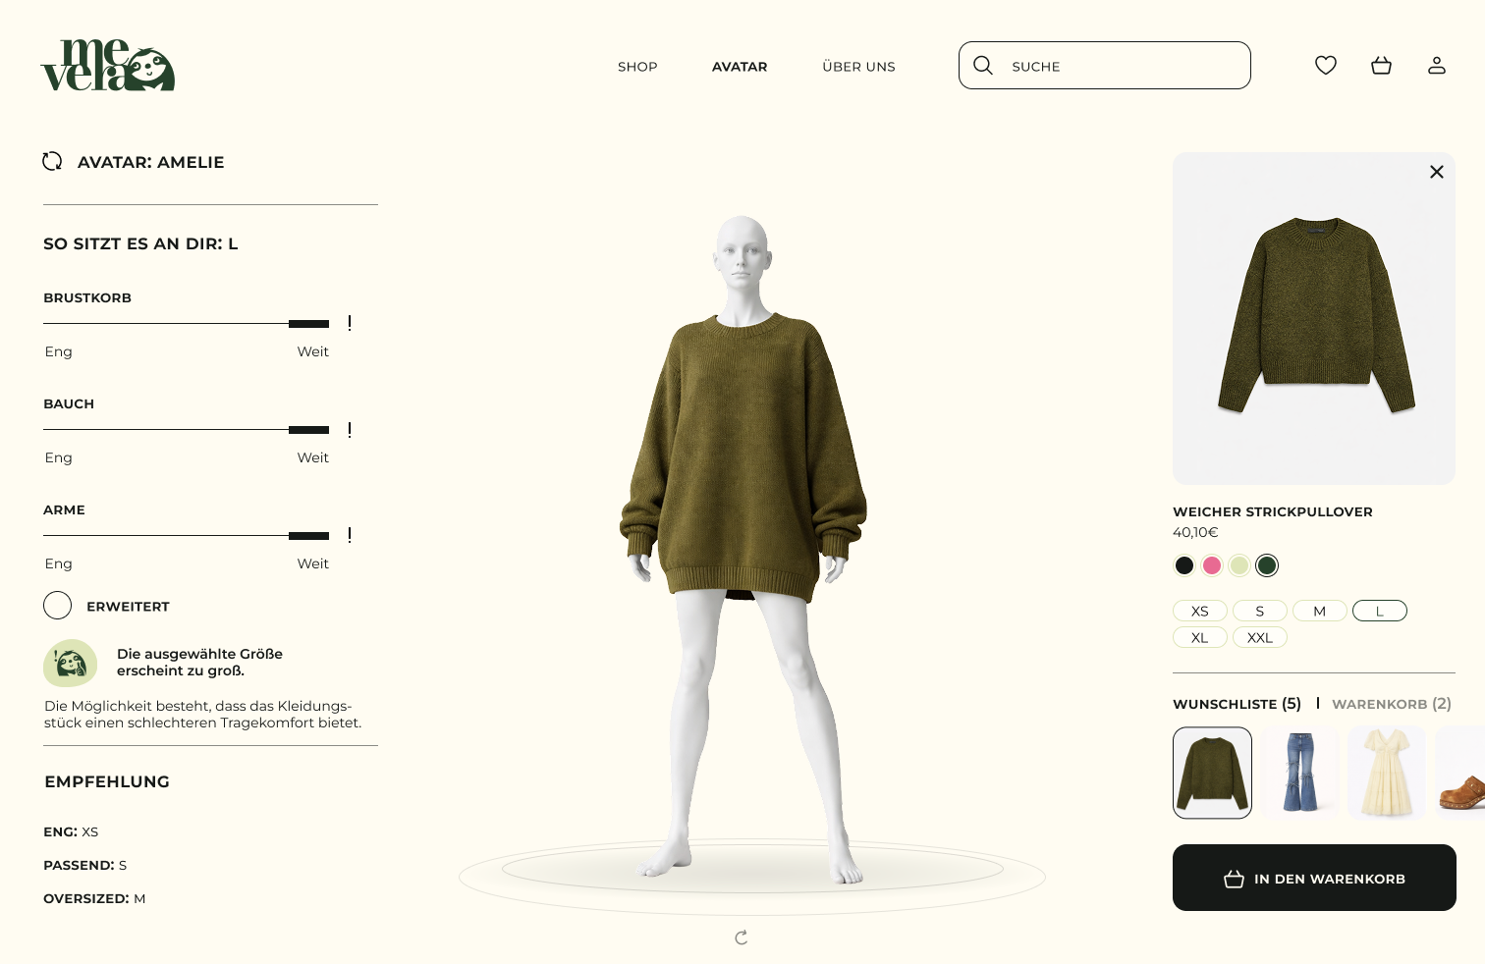Open the wishlist heart icon
The height and width of the screenshot is (964, 1485).
[x=1326, y=66]
